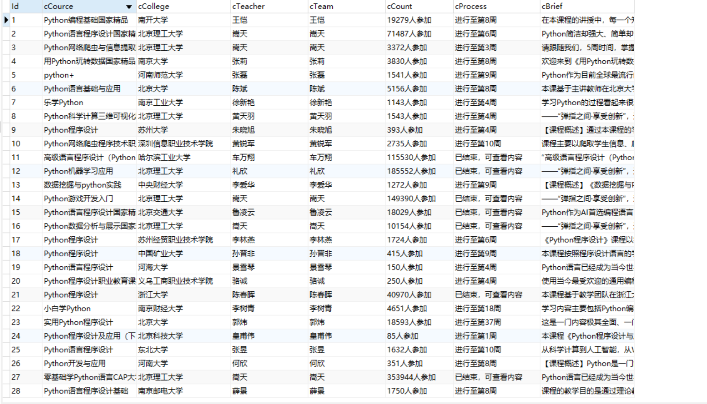The image size is (707, 404).
Task: Select the count cell "10154人参加"
Action: pos(419,226)
